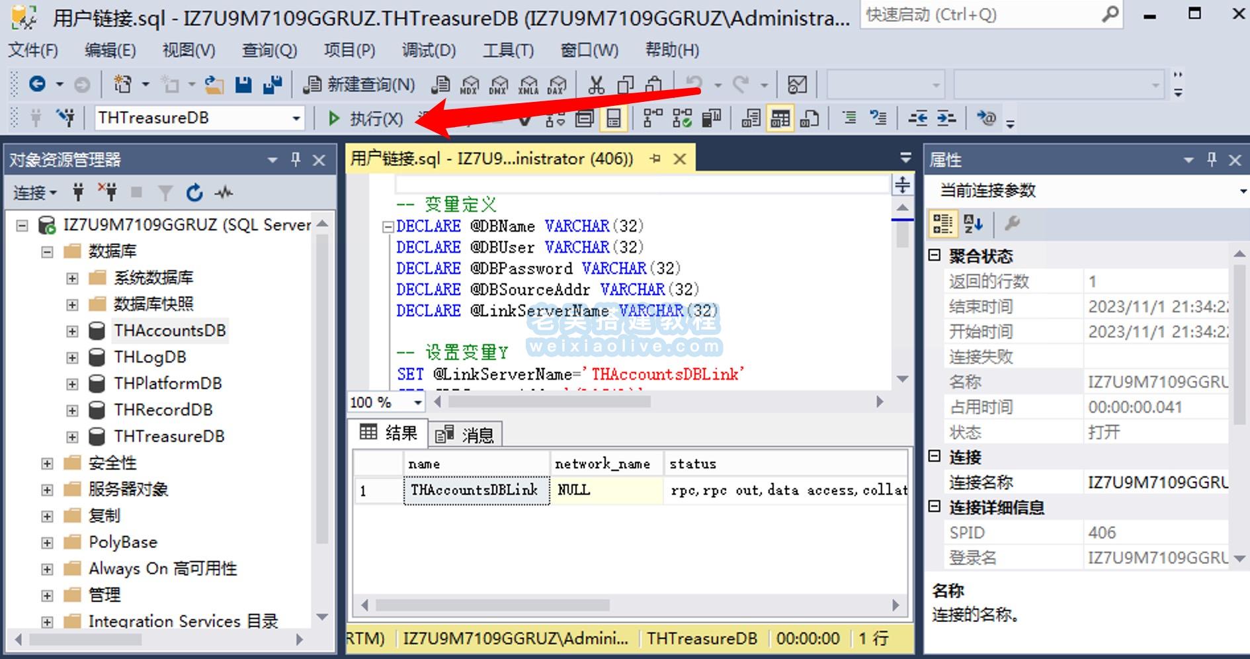Viewport: 1250px width, 659px height.
Task: Switch to the 消息 results tab
Action: pos(466,434)
